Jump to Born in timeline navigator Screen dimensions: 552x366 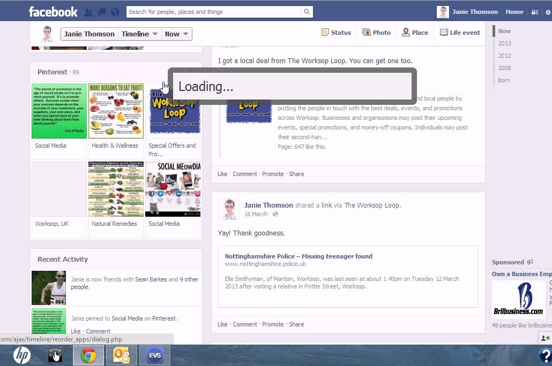pyautogui.click(x=504, y=80)
